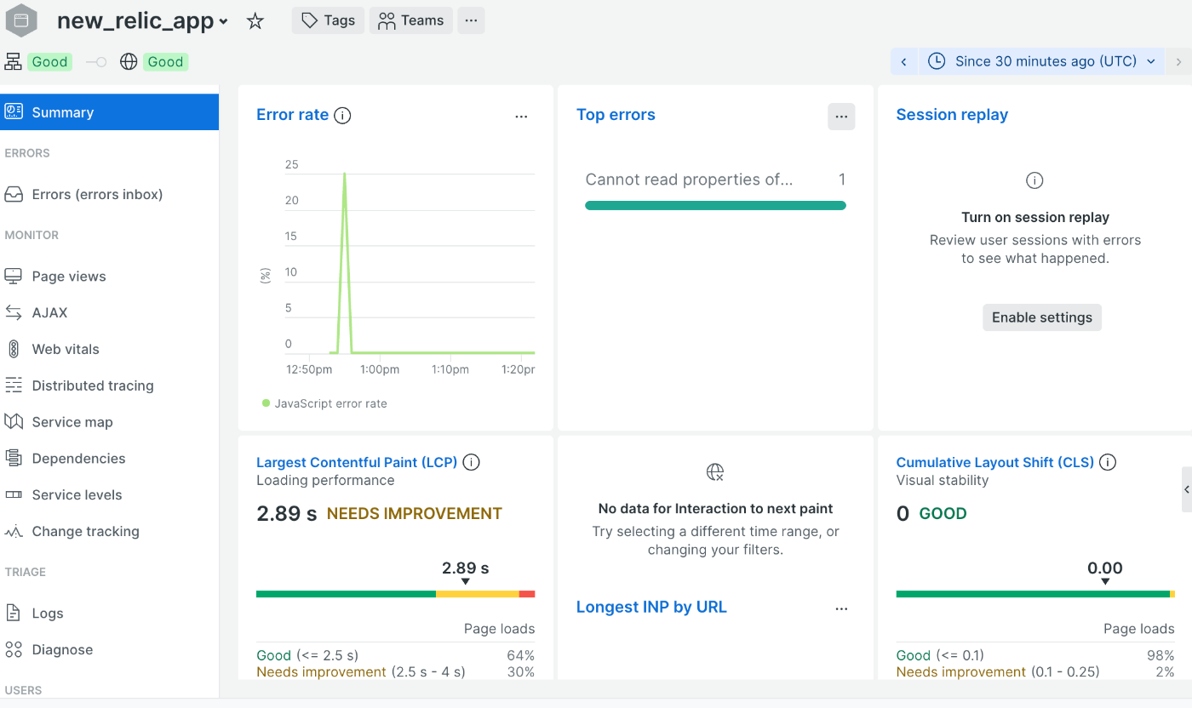Click the LCP distribution bar
This screenshot has height=708, width=1192.
395,594
